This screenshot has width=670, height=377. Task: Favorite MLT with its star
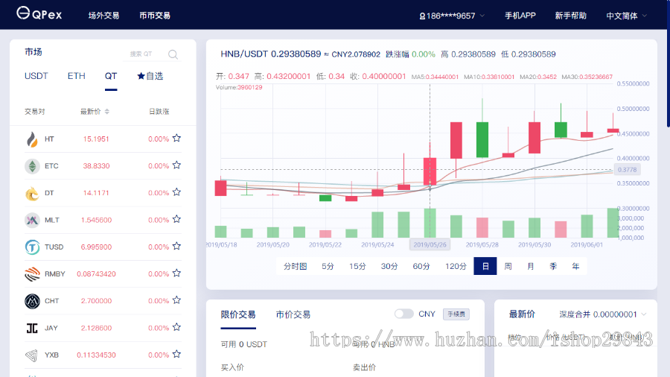click(x=176, y=219)
